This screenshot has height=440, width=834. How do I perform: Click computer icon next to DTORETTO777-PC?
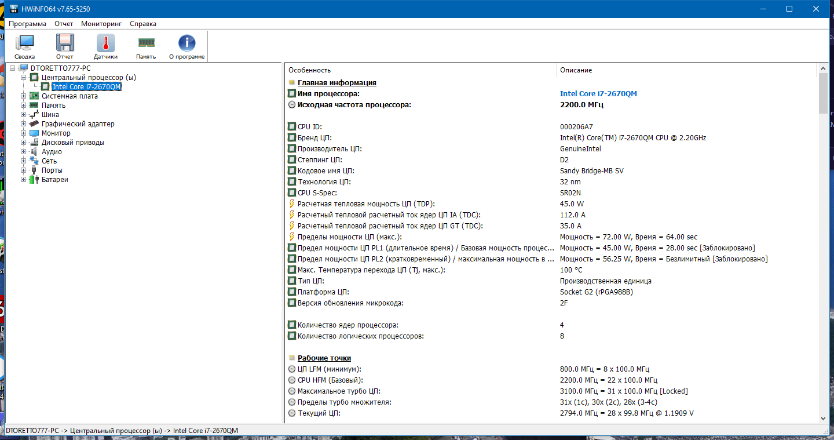(x=24, y=68)
